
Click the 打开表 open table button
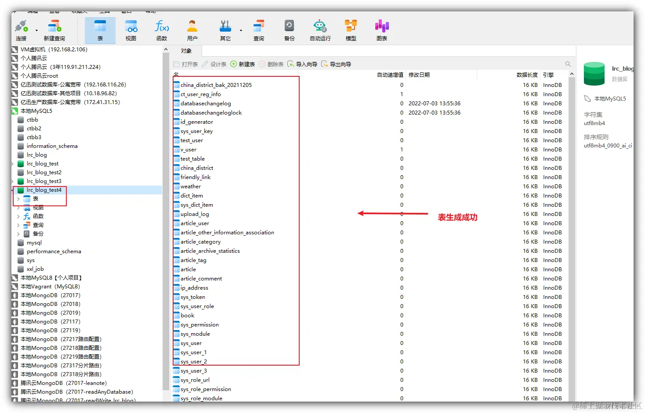[x=185, y=64]
